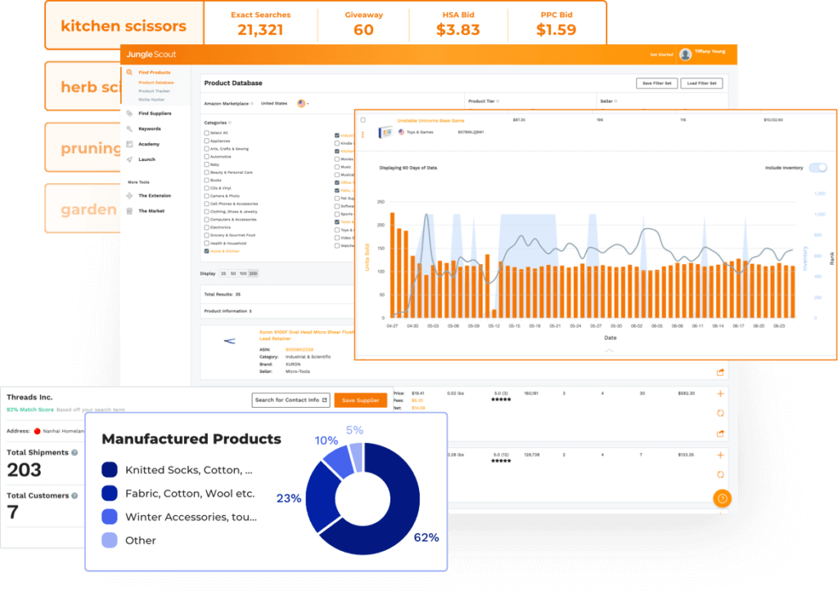Open the Find Suppliers menu item
Image resolution: width=838 pixels, height=591 pixels.
coord(155,113)
